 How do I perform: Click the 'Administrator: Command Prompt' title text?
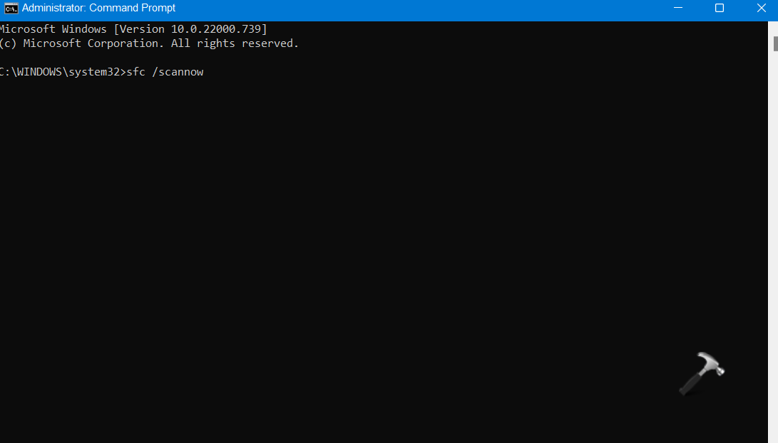[x=98, y=8]
